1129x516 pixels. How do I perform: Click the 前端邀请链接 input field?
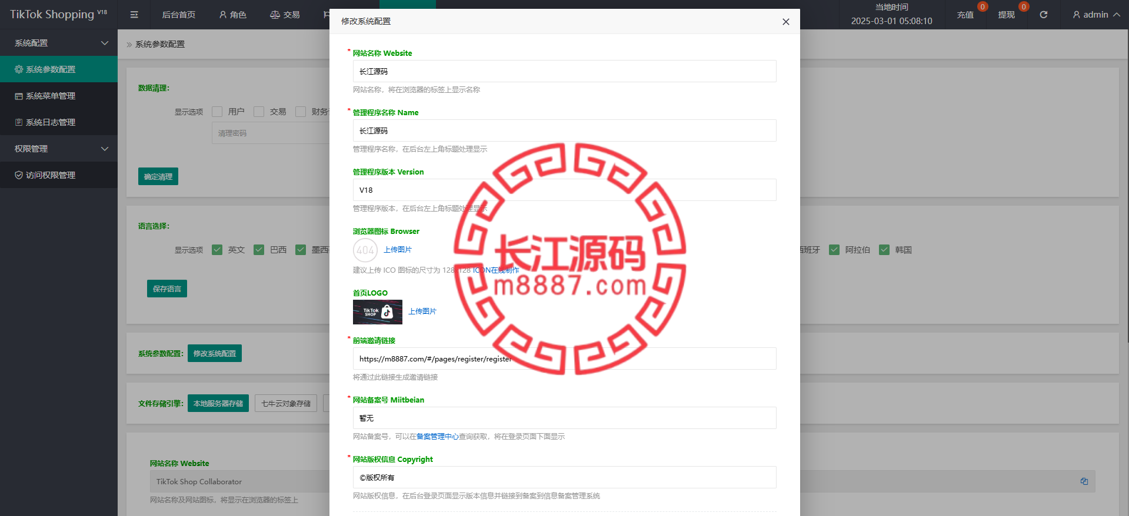[x=565, y=358]
